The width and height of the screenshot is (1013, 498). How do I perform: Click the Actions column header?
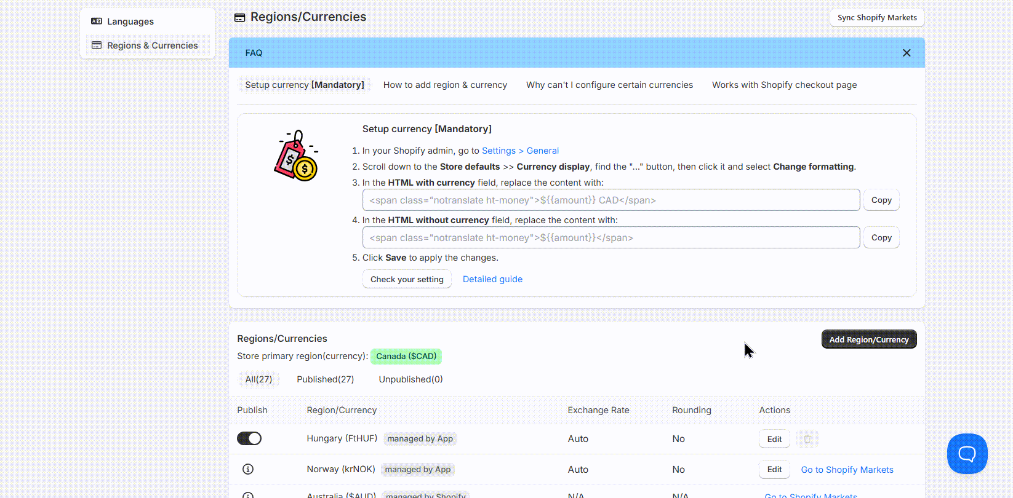774,410
